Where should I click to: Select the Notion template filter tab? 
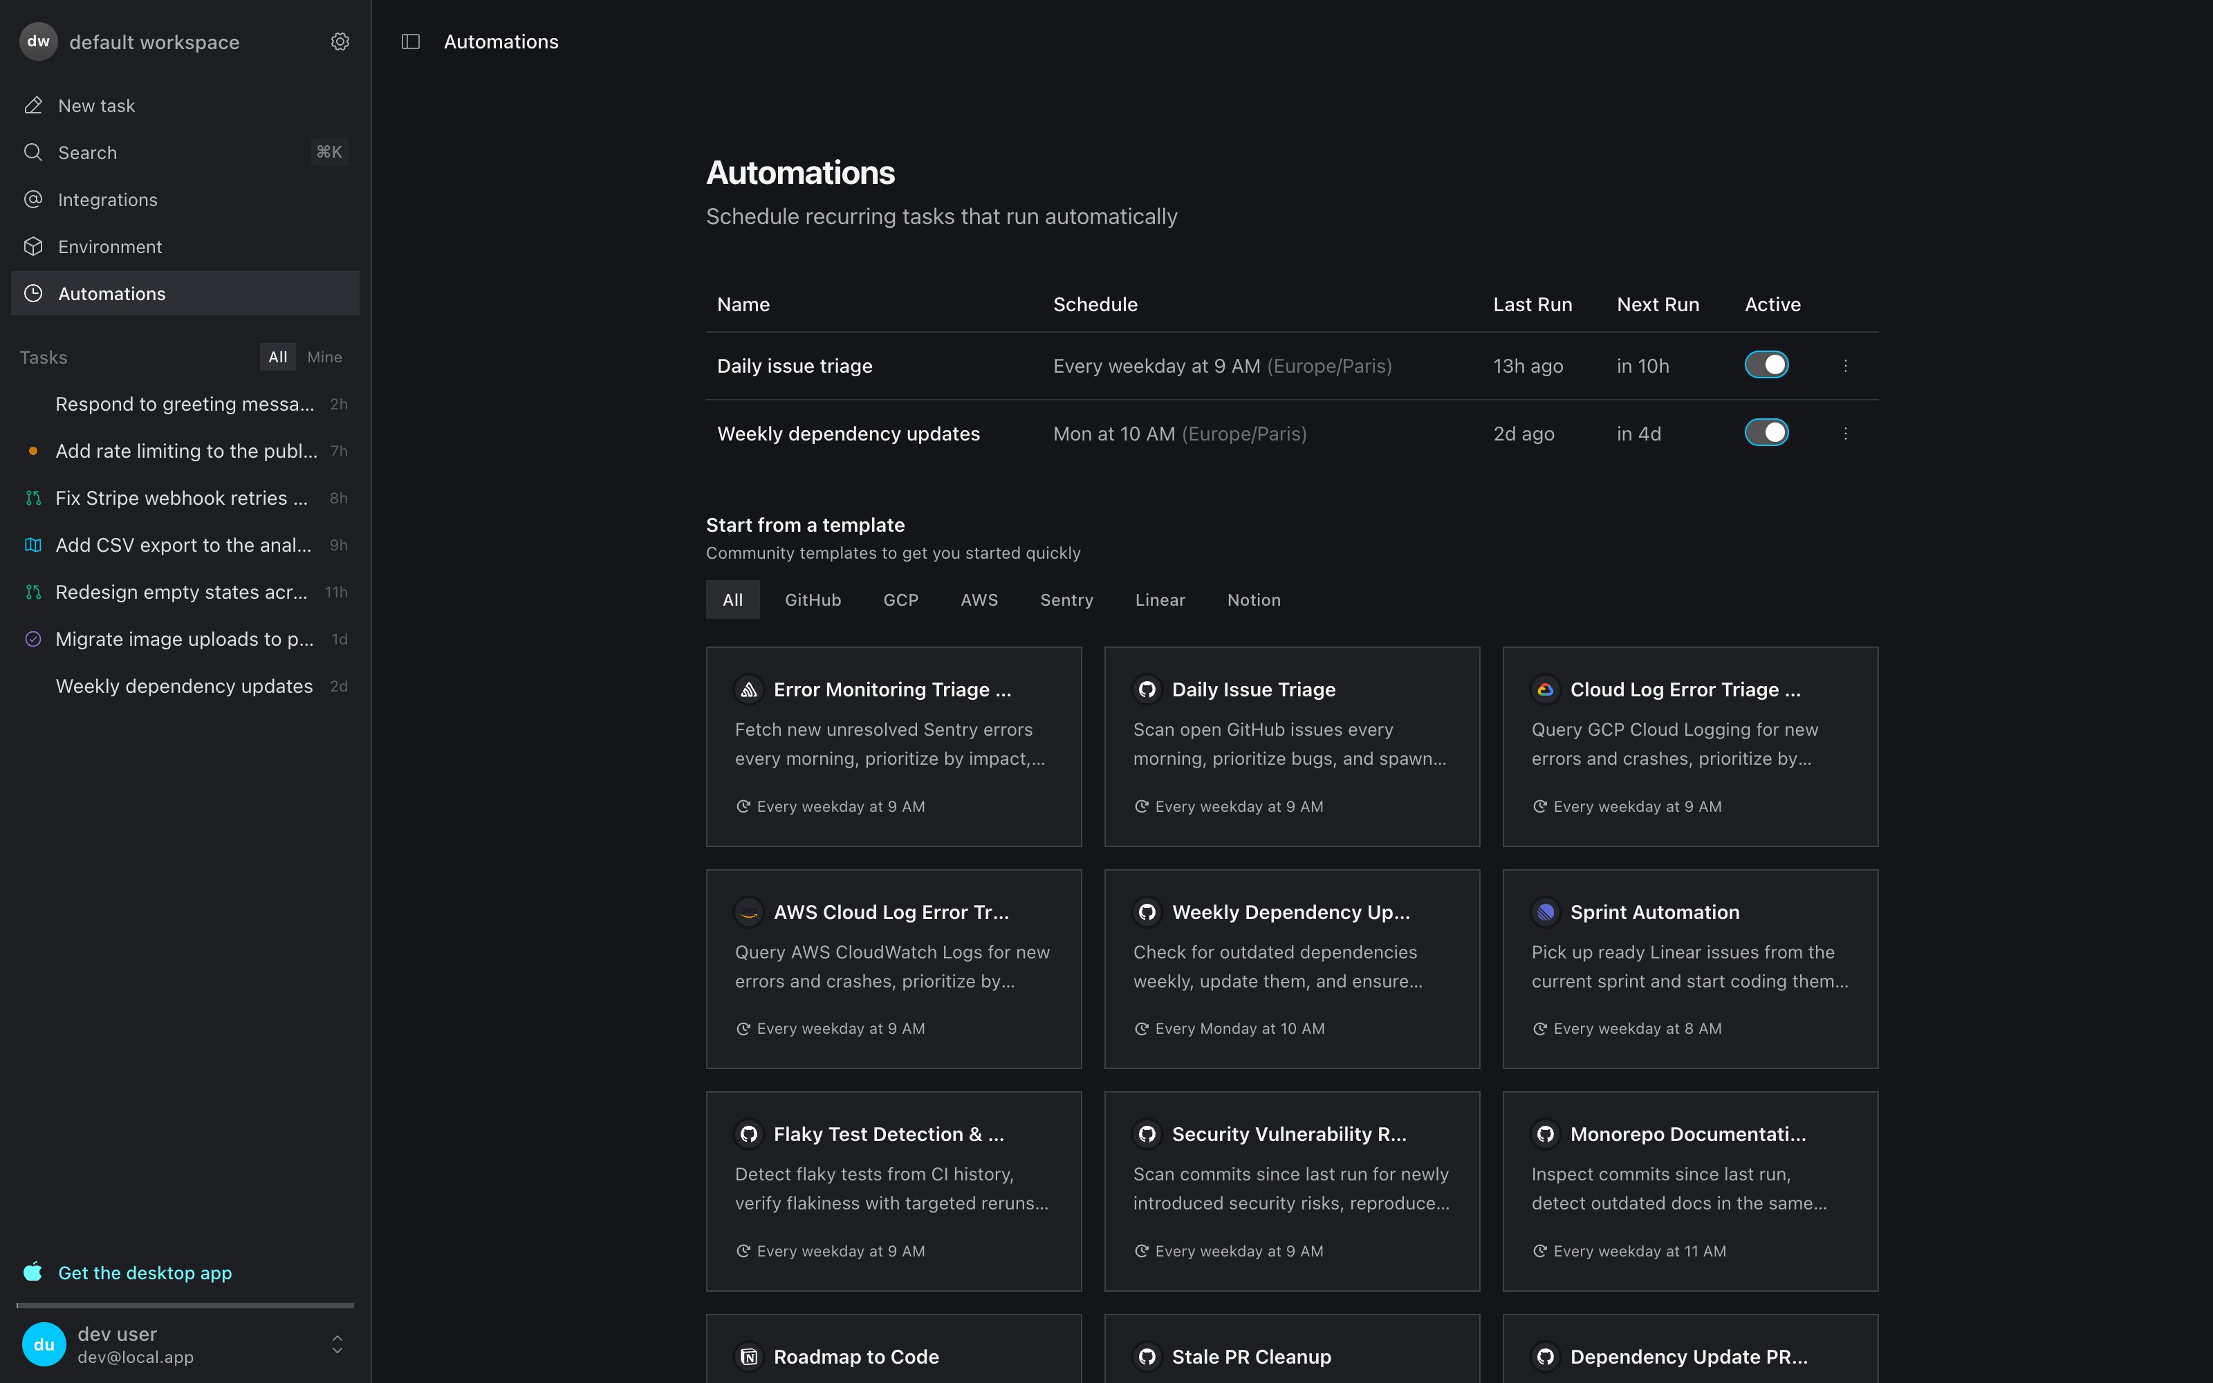1254,600
